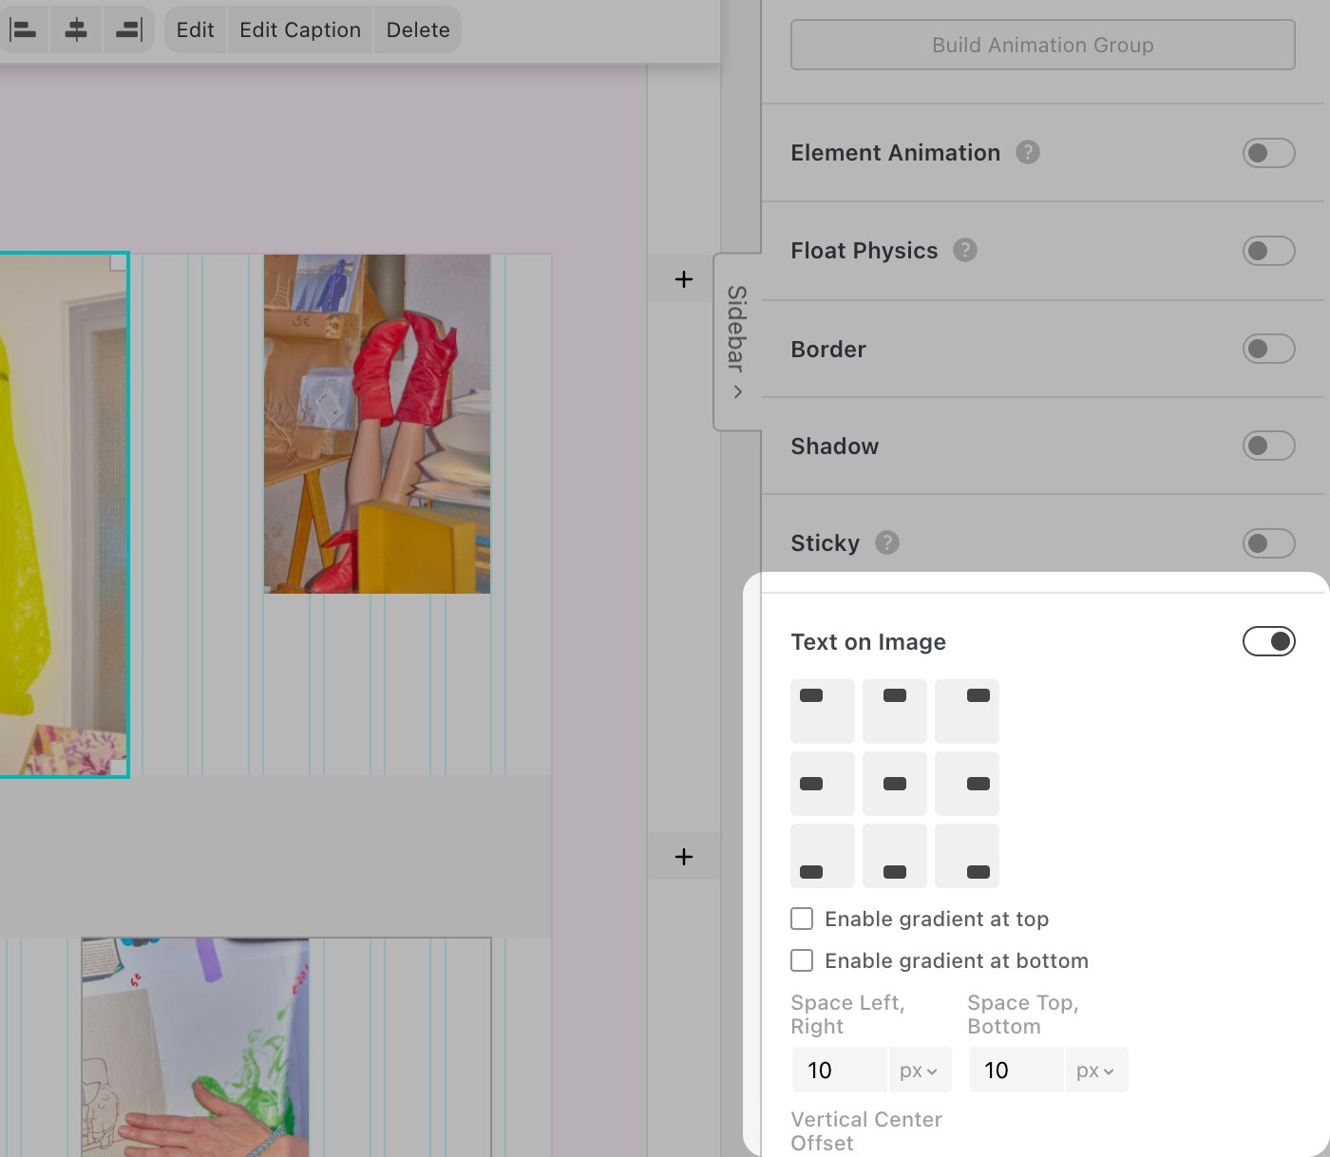Align element right icon in toolbar
Image resolution: width=1330 pixels, height=1157 pixels.
tap(128, 29)
